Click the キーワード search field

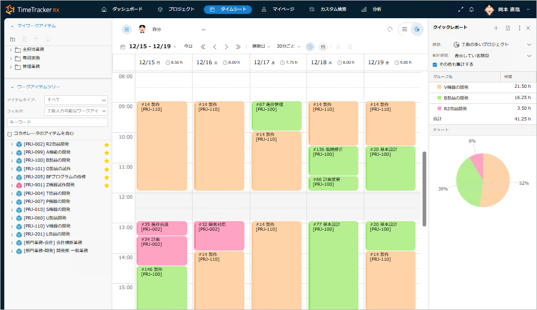click(x=57, y=123)
